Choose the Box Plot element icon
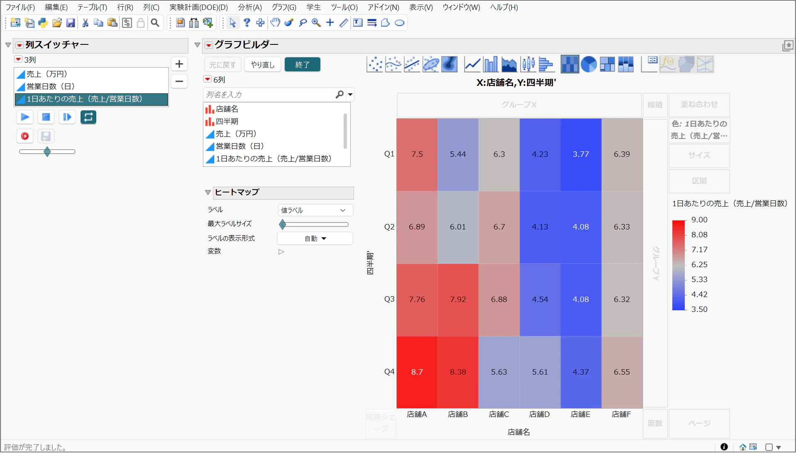 pyautogui.click(x=528, y=64)
